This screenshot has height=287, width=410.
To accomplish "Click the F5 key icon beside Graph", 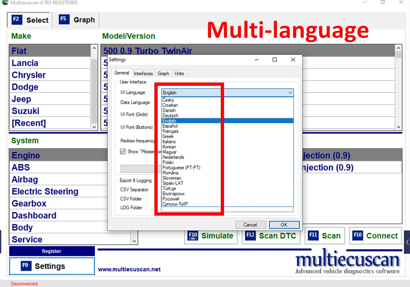I will pyautogui.click(x=64, y=19).
